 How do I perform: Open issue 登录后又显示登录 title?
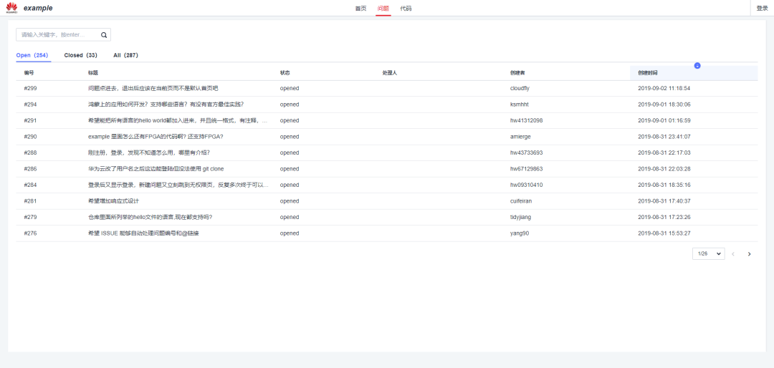(x=178, y=185)
